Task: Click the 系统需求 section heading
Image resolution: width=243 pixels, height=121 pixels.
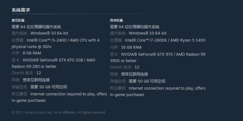Action: (21, 10)
